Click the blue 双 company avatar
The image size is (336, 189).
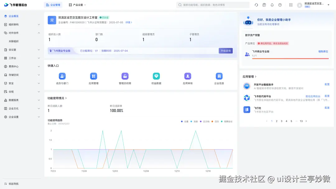point(52,20)
